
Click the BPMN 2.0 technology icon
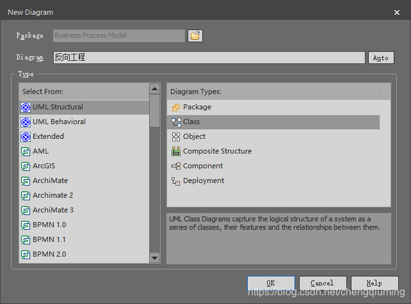[26, 254]
